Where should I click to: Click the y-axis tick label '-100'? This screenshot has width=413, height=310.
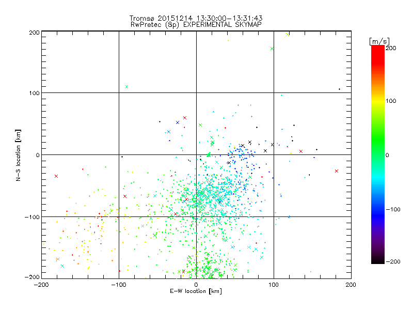point(32,217)
